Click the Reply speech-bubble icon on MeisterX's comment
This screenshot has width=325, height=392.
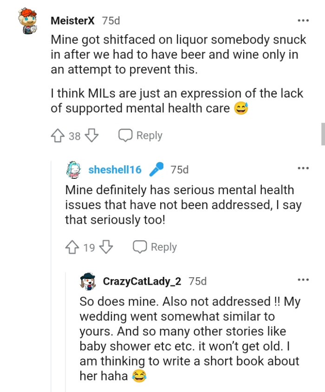click(x=125, y=135)
